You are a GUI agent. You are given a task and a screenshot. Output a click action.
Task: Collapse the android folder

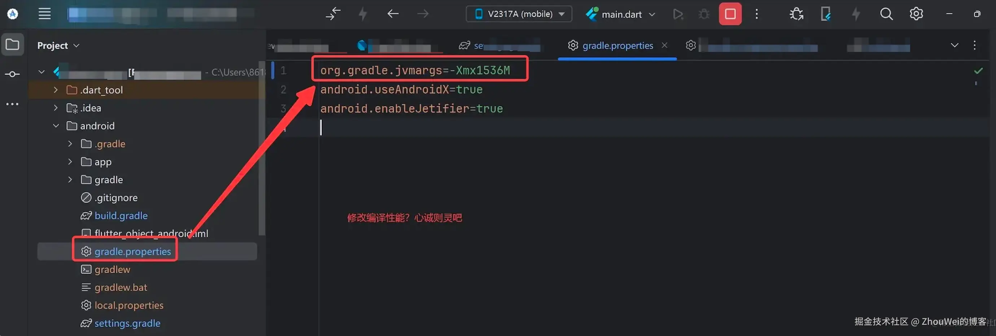pos(56,126)
